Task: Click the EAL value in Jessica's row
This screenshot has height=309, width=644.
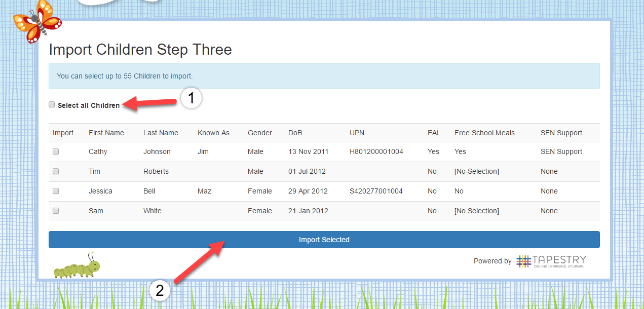Action: (x=432, y=191)
